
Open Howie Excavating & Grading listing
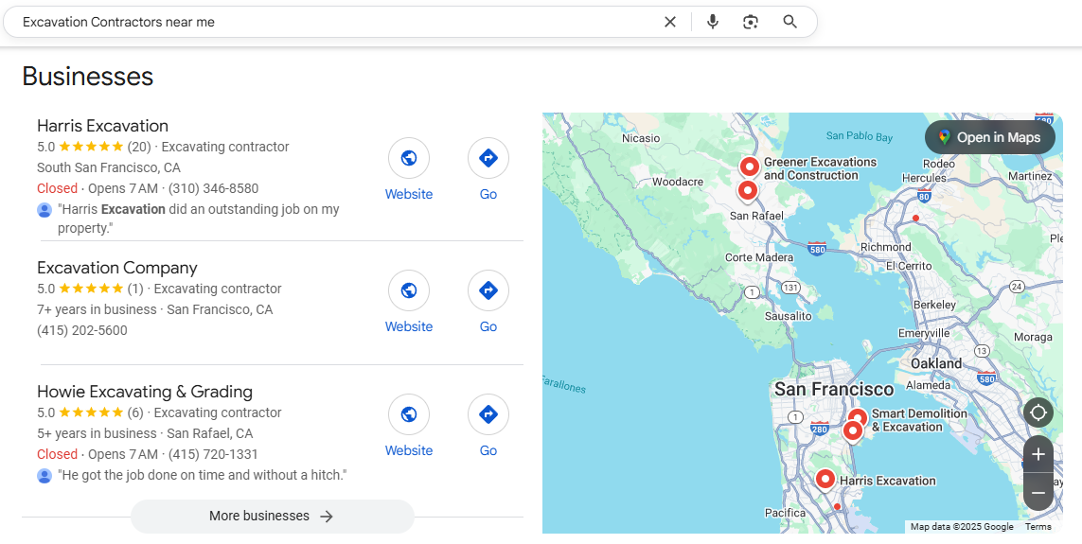pyautogui.click(x=144, y=392)
